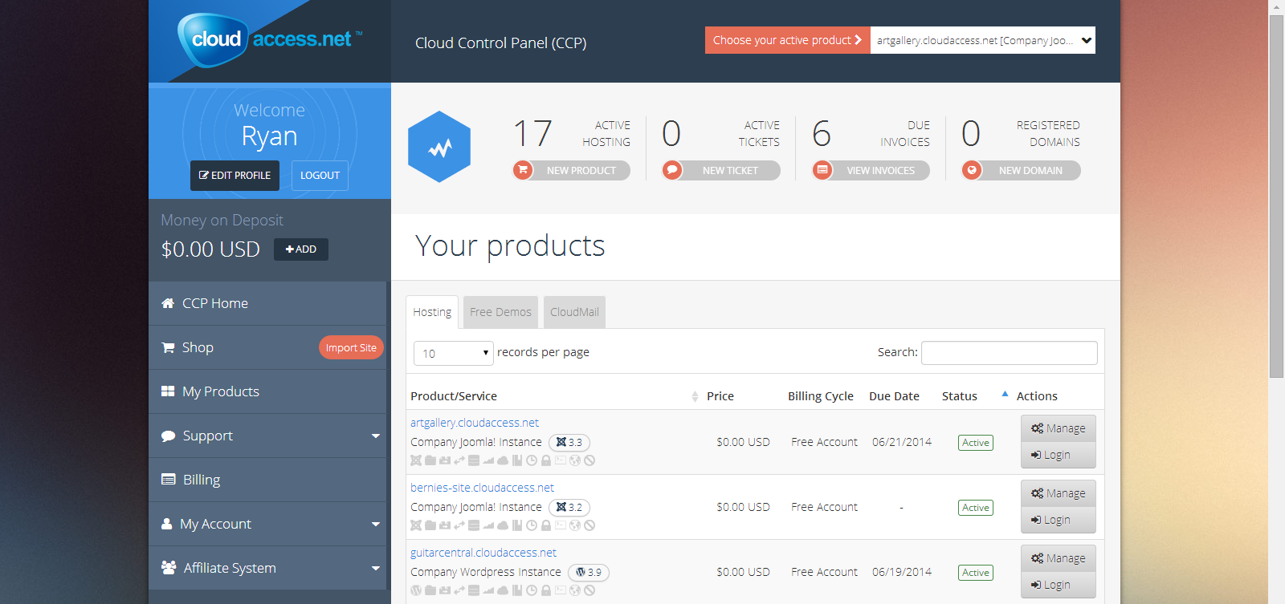Open the folder icon in the artgallery row
1285x604 pixels.
pos(430,460)
